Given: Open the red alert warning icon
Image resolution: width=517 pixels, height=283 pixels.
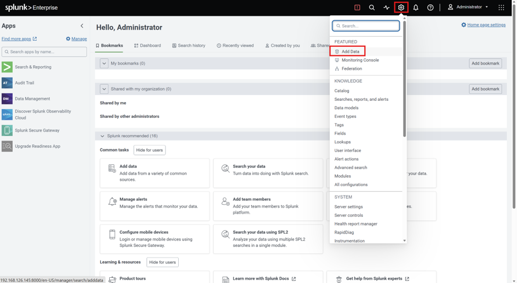Looking at the screenshot, I should pyautogui.click(x=357, y=7).
